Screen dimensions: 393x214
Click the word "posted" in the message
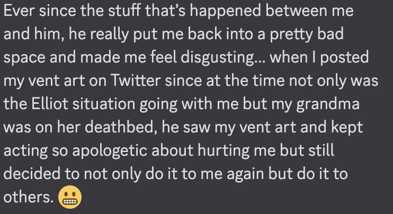click(x=344, y=58)
